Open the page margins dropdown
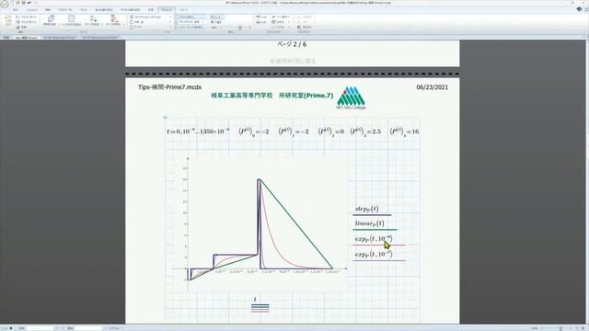The width and height of the screenshot is (589, 331). (x=151, y=27)
